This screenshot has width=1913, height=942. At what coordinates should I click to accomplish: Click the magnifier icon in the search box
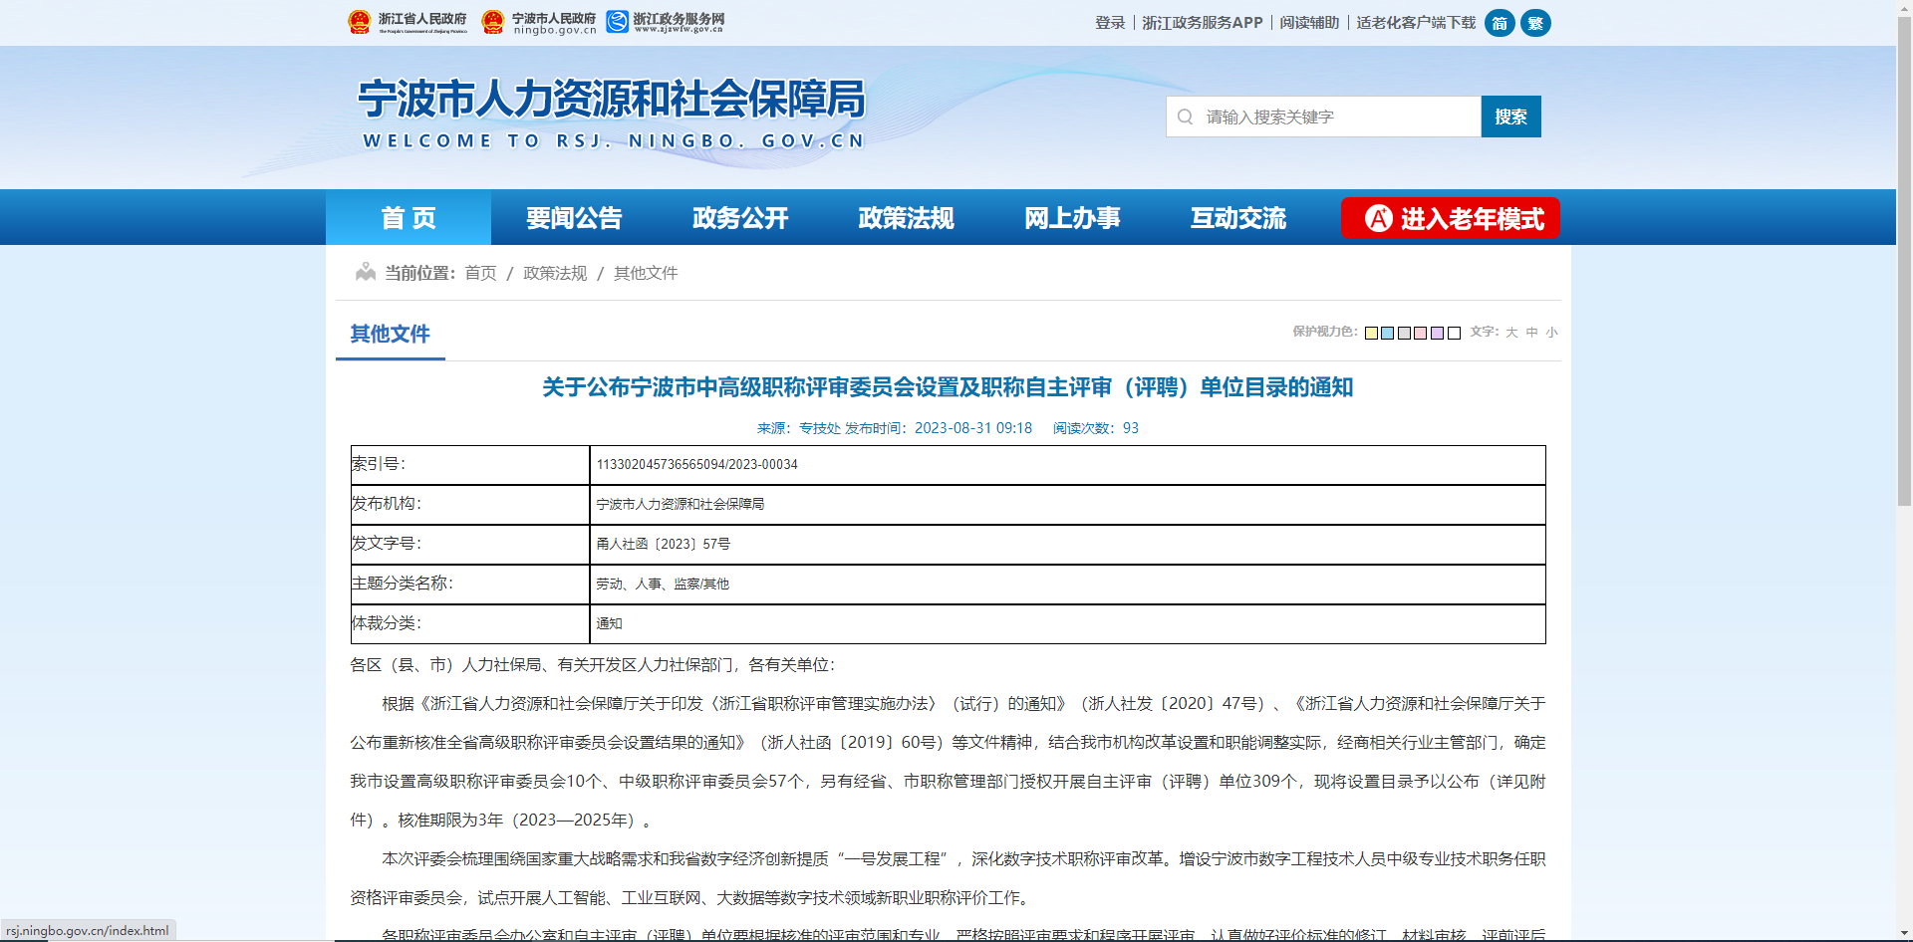pyautogui.click(x=1185, y=117)
